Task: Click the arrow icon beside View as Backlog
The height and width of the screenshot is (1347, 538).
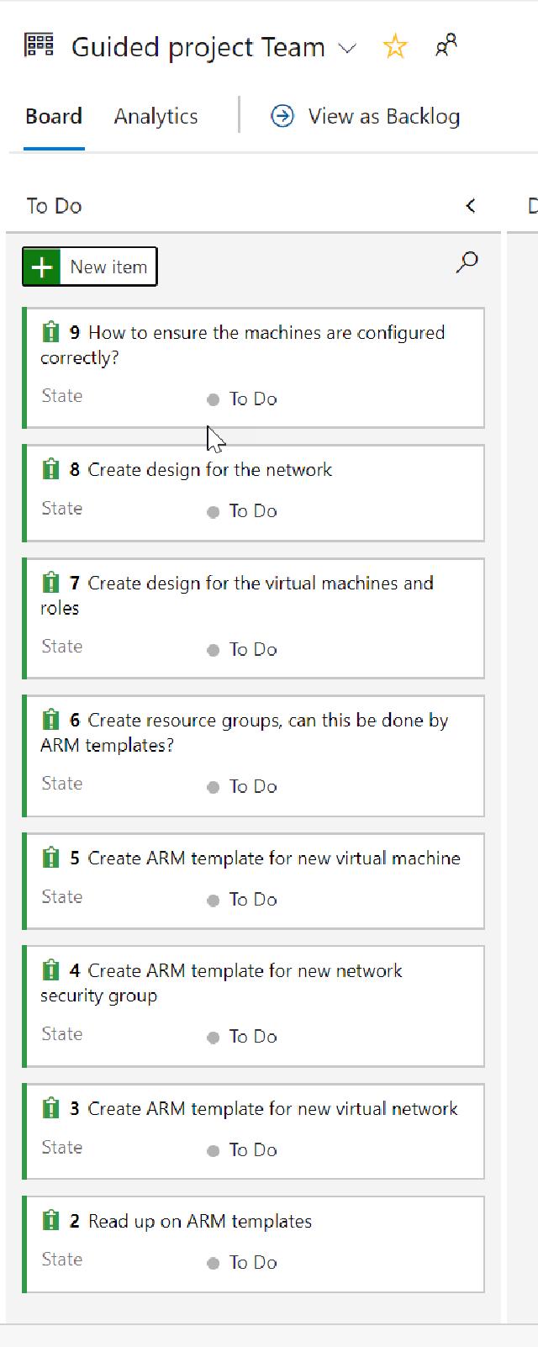Action: pos(282,117)
